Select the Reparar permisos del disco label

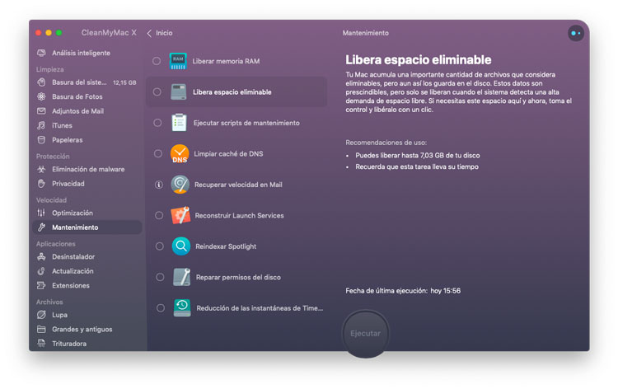(238, 277)
